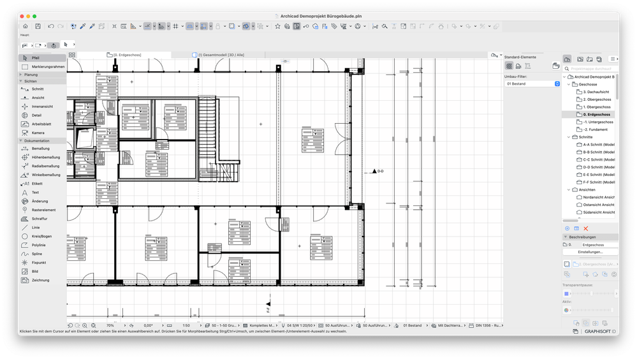Click the Undo arrow in toolbar
The height and width of the screenshot is (359, 637).
(51, 26)
